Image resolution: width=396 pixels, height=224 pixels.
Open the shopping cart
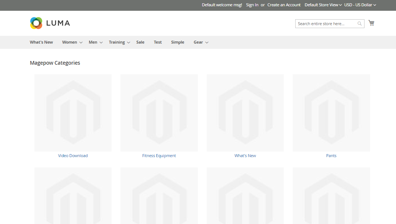click(371, 23)
